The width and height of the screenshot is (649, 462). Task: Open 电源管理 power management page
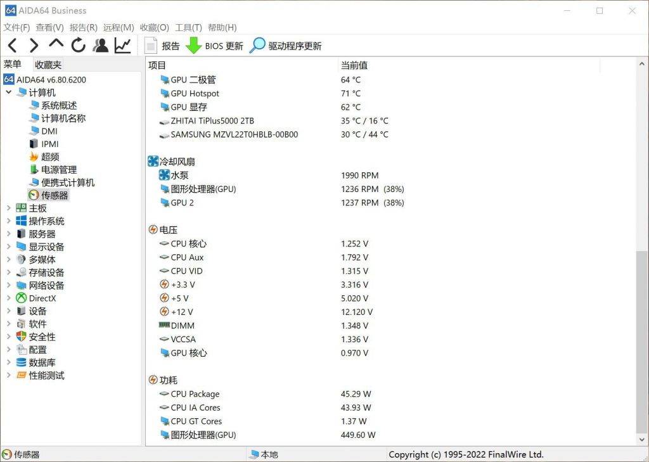(56, 169)
